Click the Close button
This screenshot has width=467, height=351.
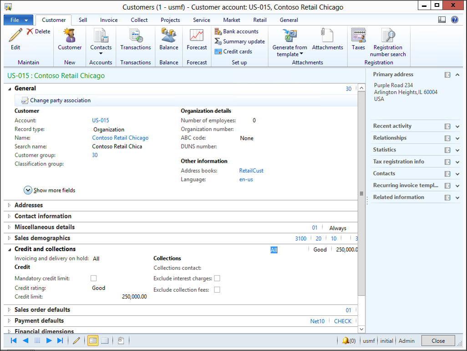(438, 341)
